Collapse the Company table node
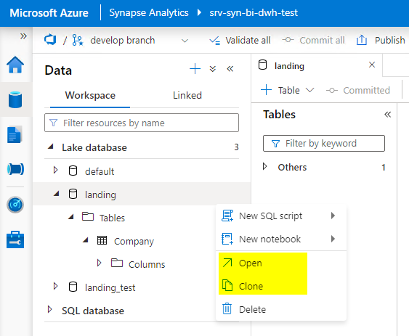Screen dimensions: 409x336 point(86,240)
